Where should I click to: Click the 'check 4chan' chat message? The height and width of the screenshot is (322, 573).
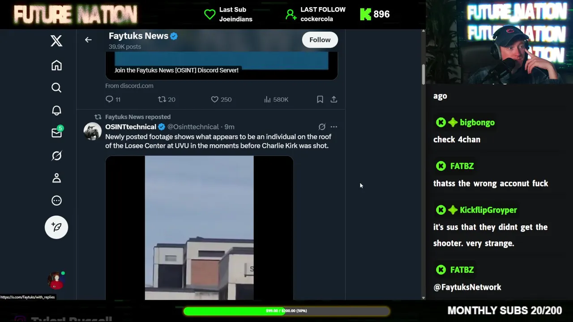[x=457, y=140]
